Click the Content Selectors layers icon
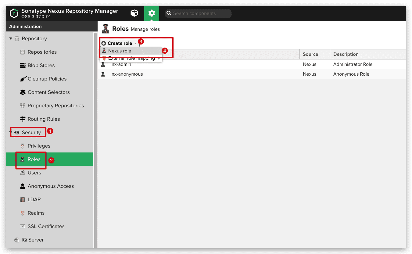 (23, 92)
